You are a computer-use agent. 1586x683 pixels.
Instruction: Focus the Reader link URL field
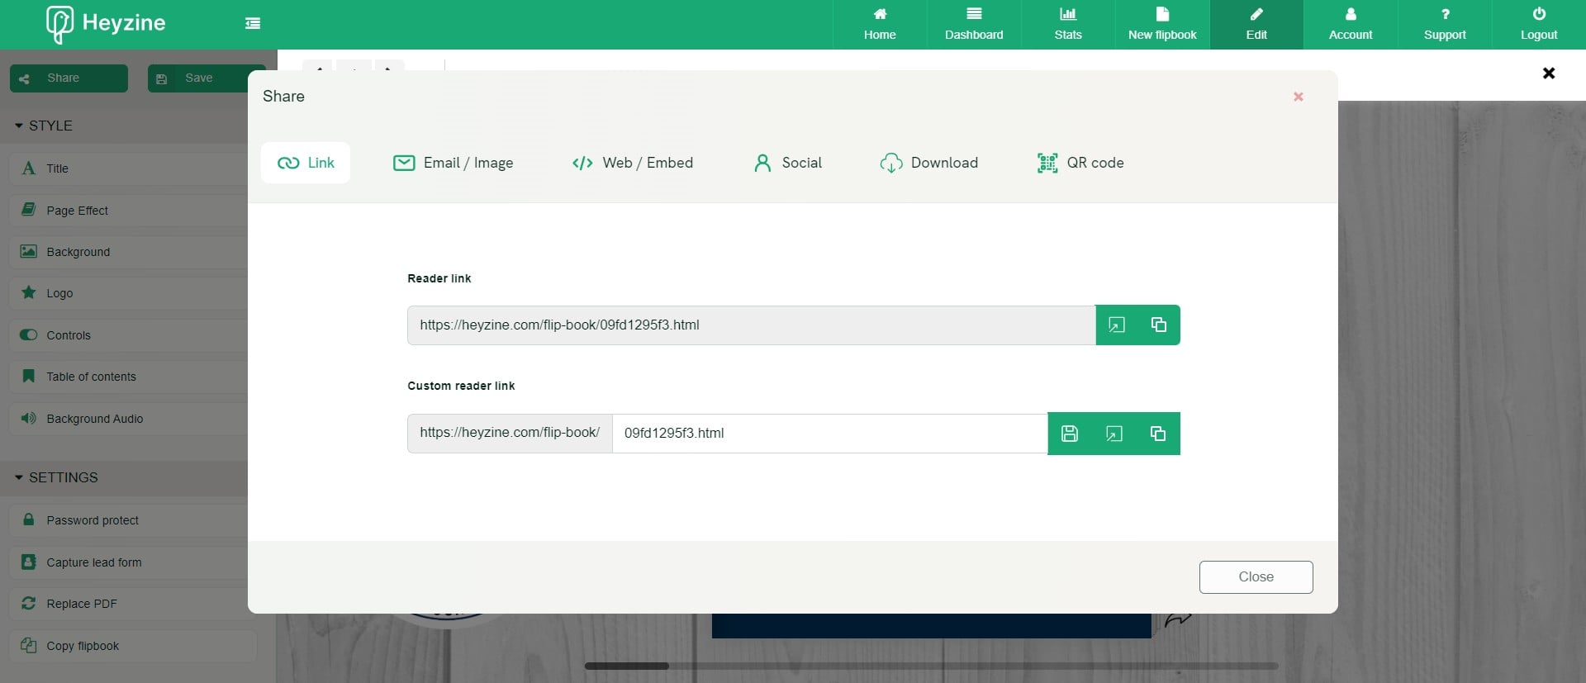tap(751, 325)
